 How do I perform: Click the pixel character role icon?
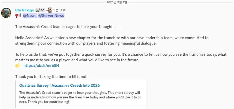(x=49, y=10)
